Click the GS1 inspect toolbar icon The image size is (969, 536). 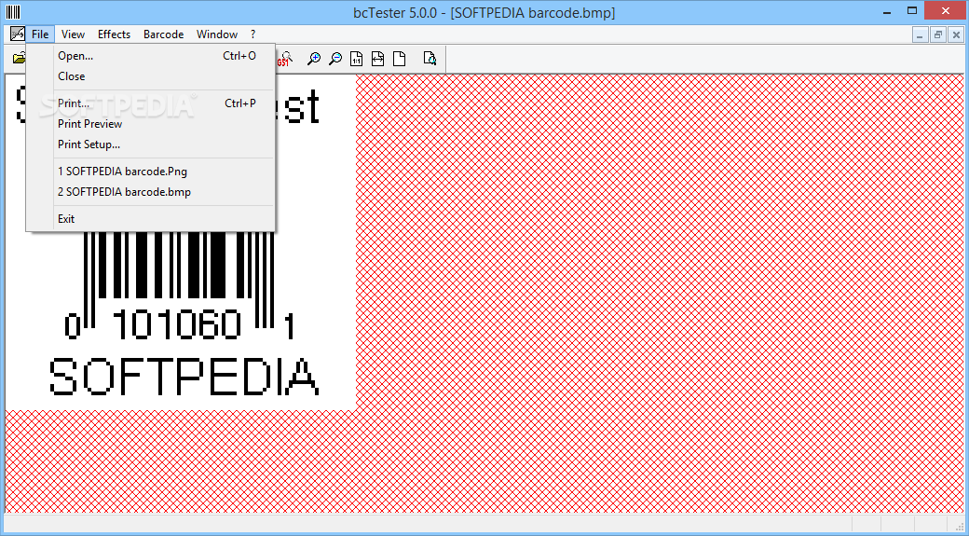(283, 59)
